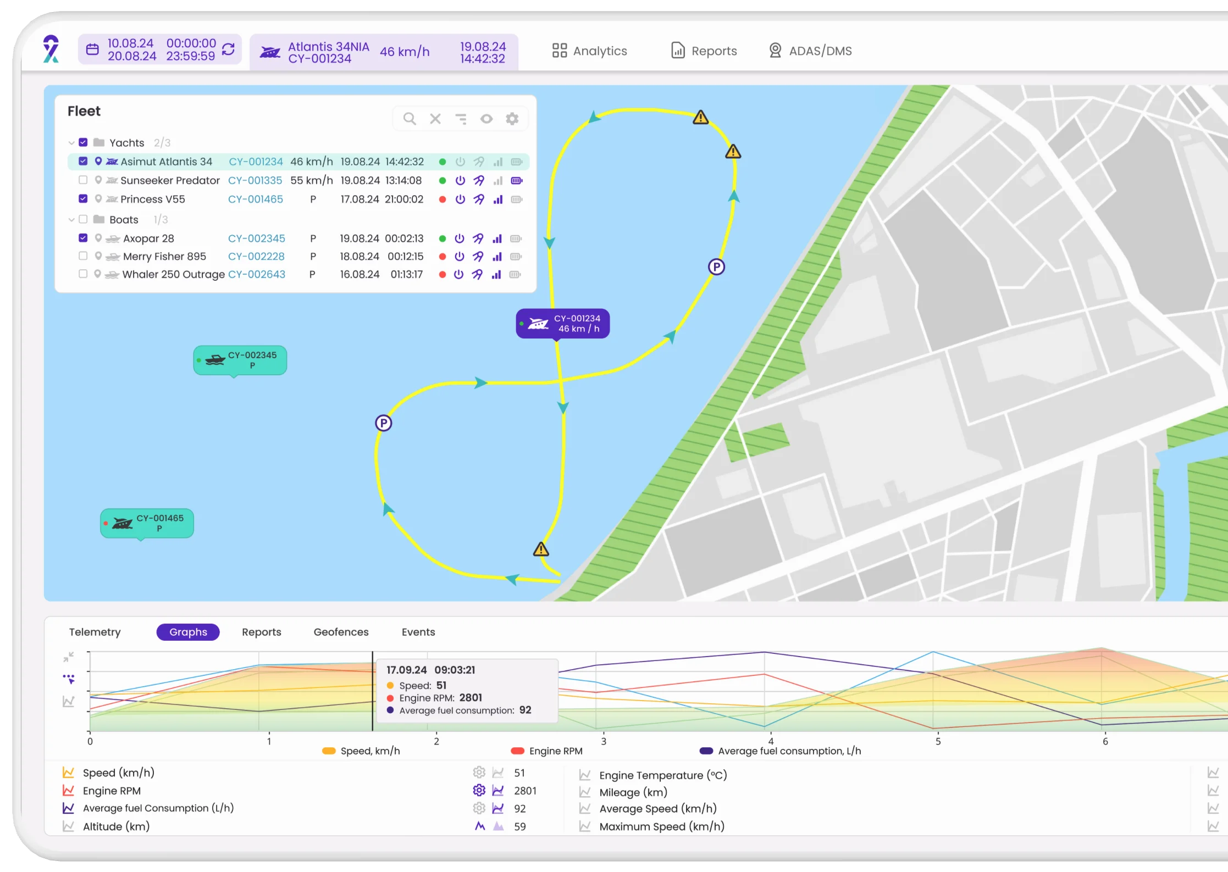Open the Telemetry tab
The image size is (1228, 872).
95,632
